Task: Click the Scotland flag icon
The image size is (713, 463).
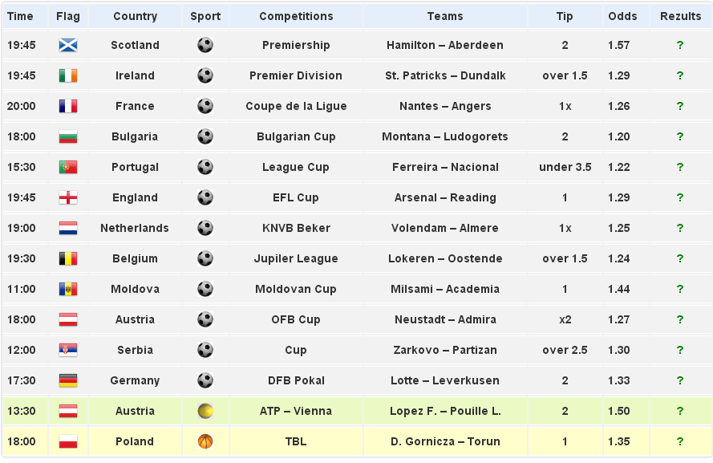Action: pos(68,46)
